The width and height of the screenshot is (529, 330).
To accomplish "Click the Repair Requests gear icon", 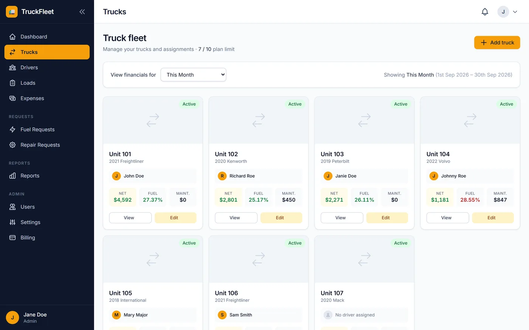I will [12, 145].
